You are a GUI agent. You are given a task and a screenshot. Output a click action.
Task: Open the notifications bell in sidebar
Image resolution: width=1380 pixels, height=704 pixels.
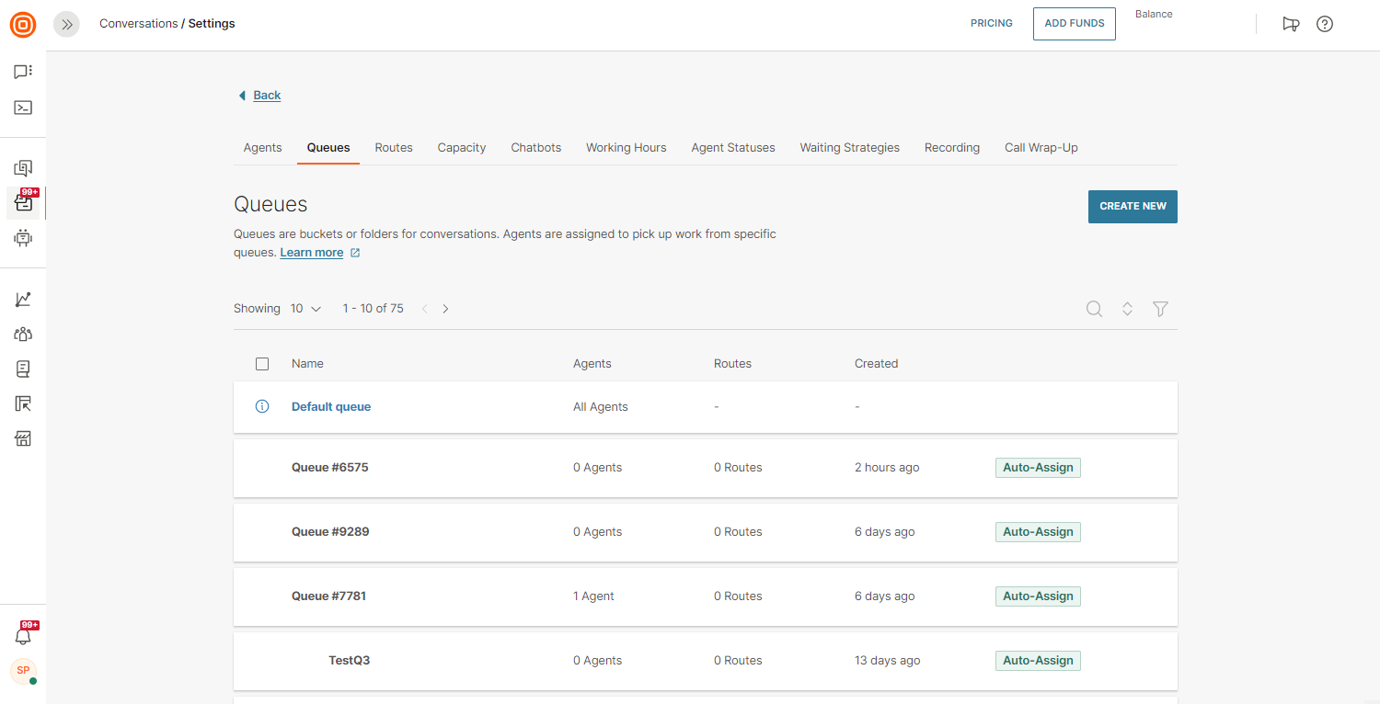pyautogui.click(x=23, y=636)
